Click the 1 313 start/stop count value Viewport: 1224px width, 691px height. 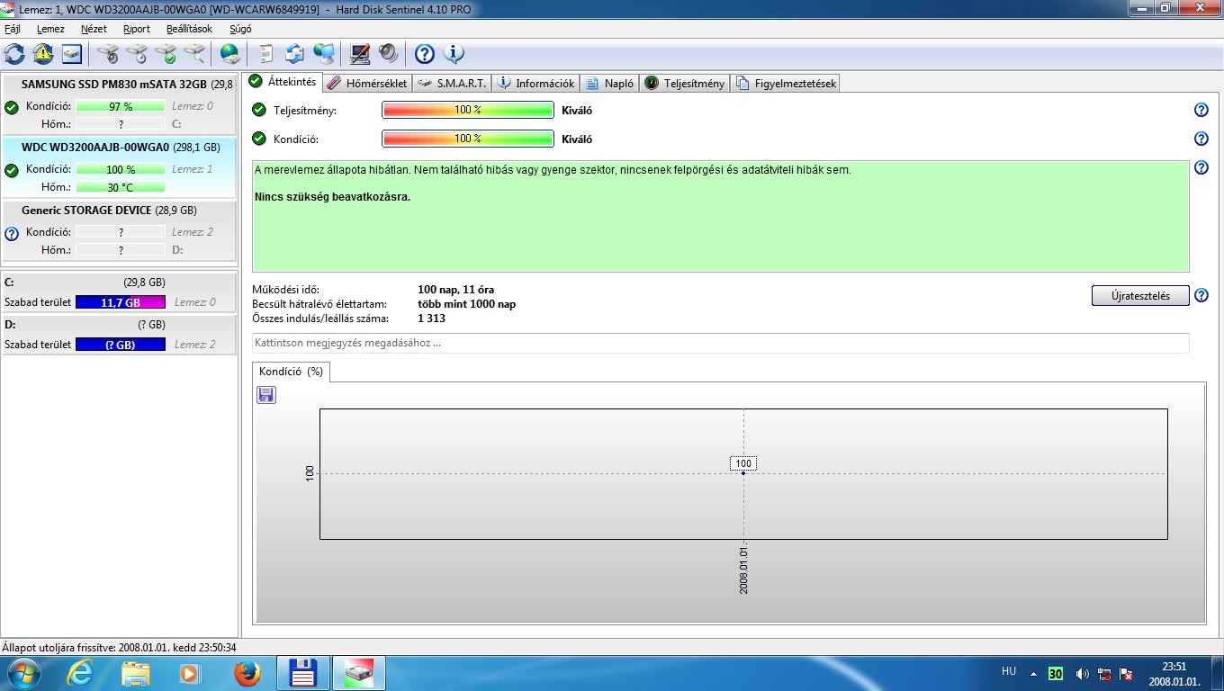[x=431, y=319]
